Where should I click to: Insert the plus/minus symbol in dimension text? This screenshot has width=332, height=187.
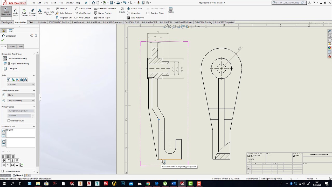pyautogui.click(x=12, y=161)
